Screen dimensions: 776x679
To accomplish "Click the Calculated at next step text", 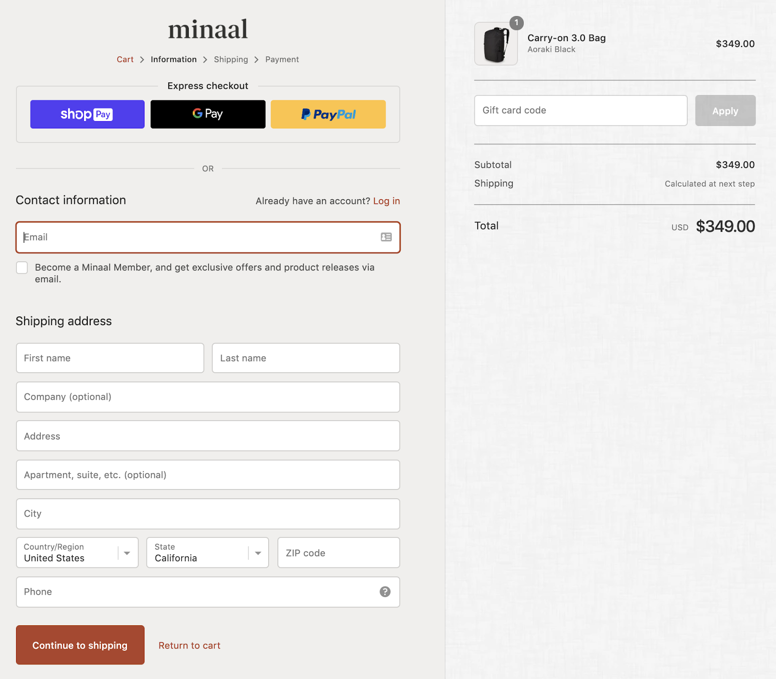I will 710,184.
